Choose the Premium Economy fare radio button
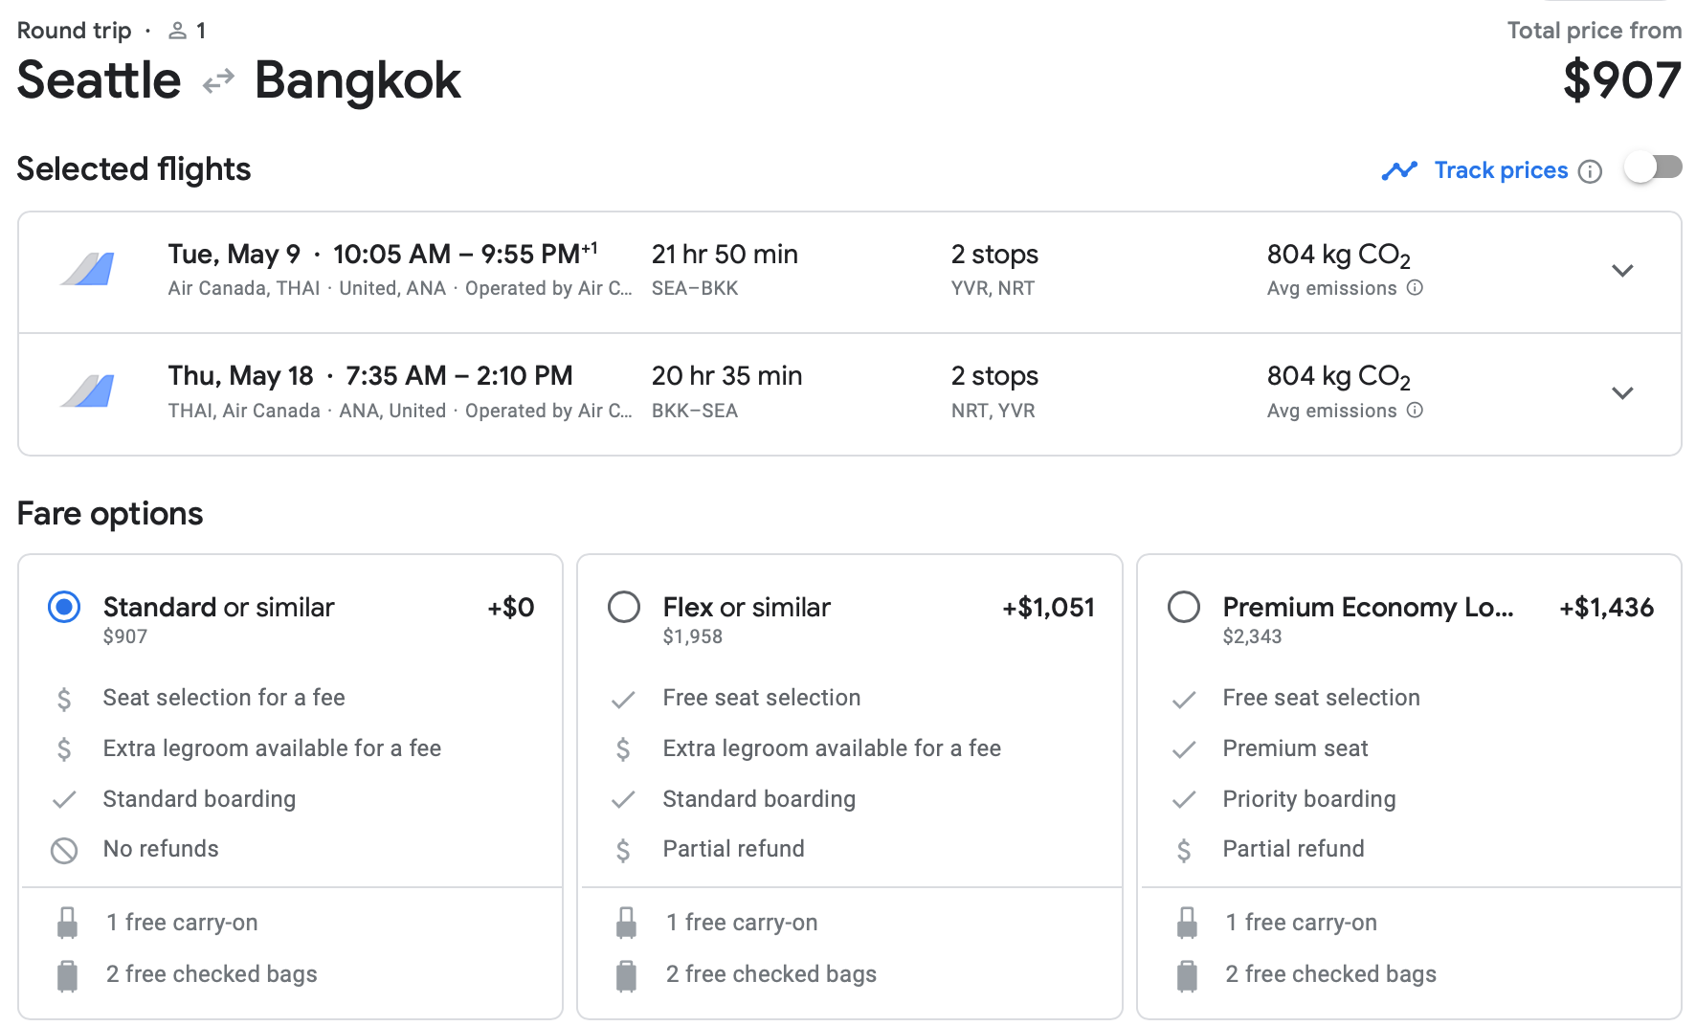The width and height of the screenshot is (1696, 1026). pyautogui.click(x=1184, y=608)
